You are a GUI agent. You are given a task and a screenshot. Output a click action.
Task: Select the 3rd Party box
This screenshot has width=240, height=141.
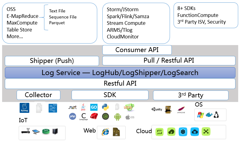pos(191,95)
